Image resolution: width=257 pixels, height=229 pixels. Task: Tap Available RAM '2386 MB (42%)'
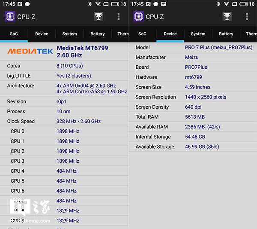[x=203, y=127]
